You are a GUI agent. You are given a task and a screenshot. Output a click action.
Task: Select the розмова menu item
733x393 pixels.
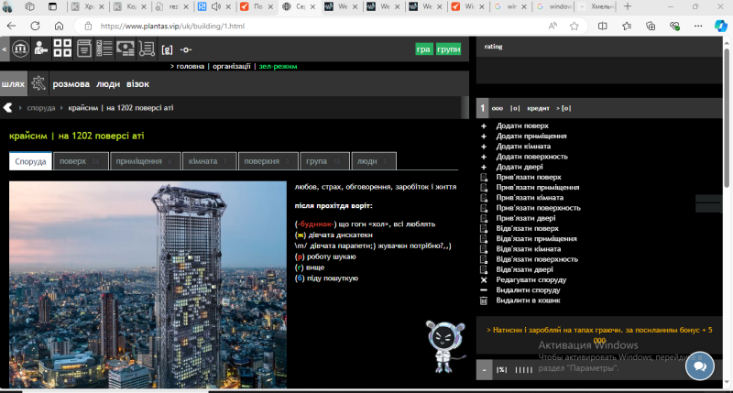[71, 83]
